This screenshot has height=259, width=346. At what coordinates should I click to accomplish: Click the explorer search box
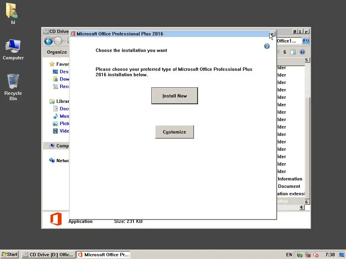point(289,41)
